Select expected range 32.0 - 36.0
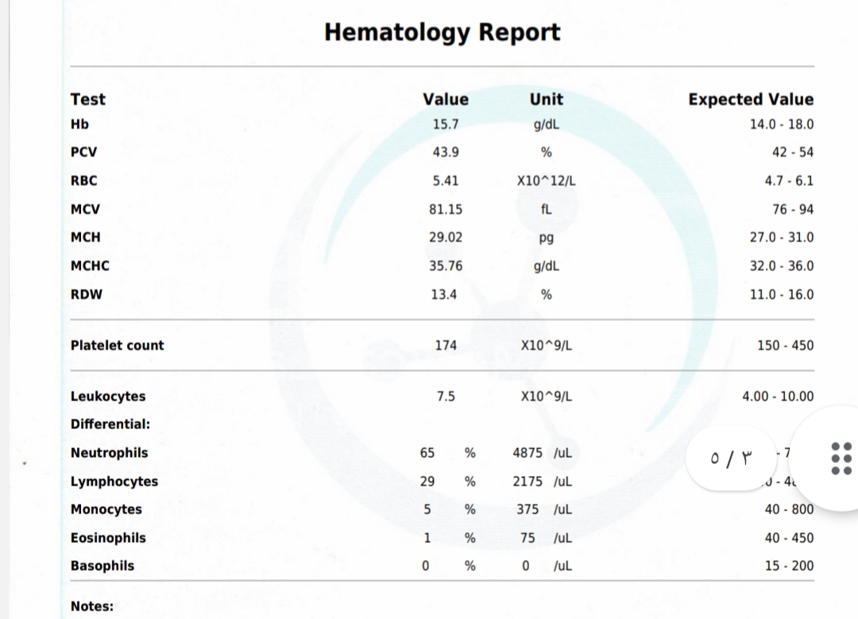 coord(782,265)
